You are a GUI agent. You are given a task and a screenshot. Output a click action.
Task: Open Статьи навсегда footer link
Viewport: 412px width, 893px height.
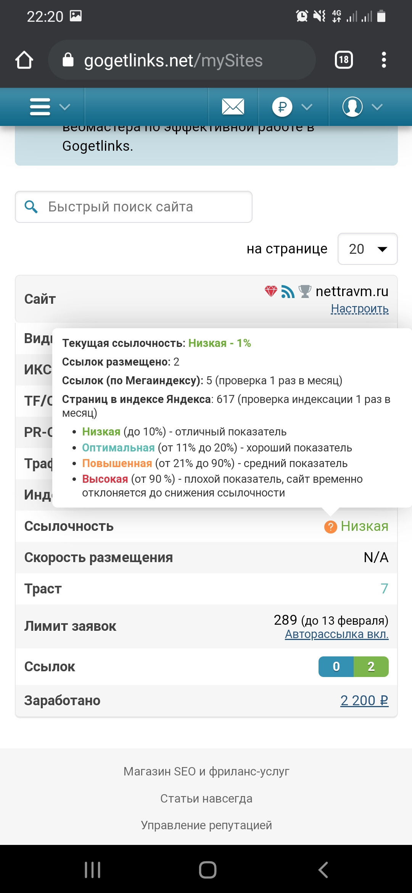click(206, 798)
